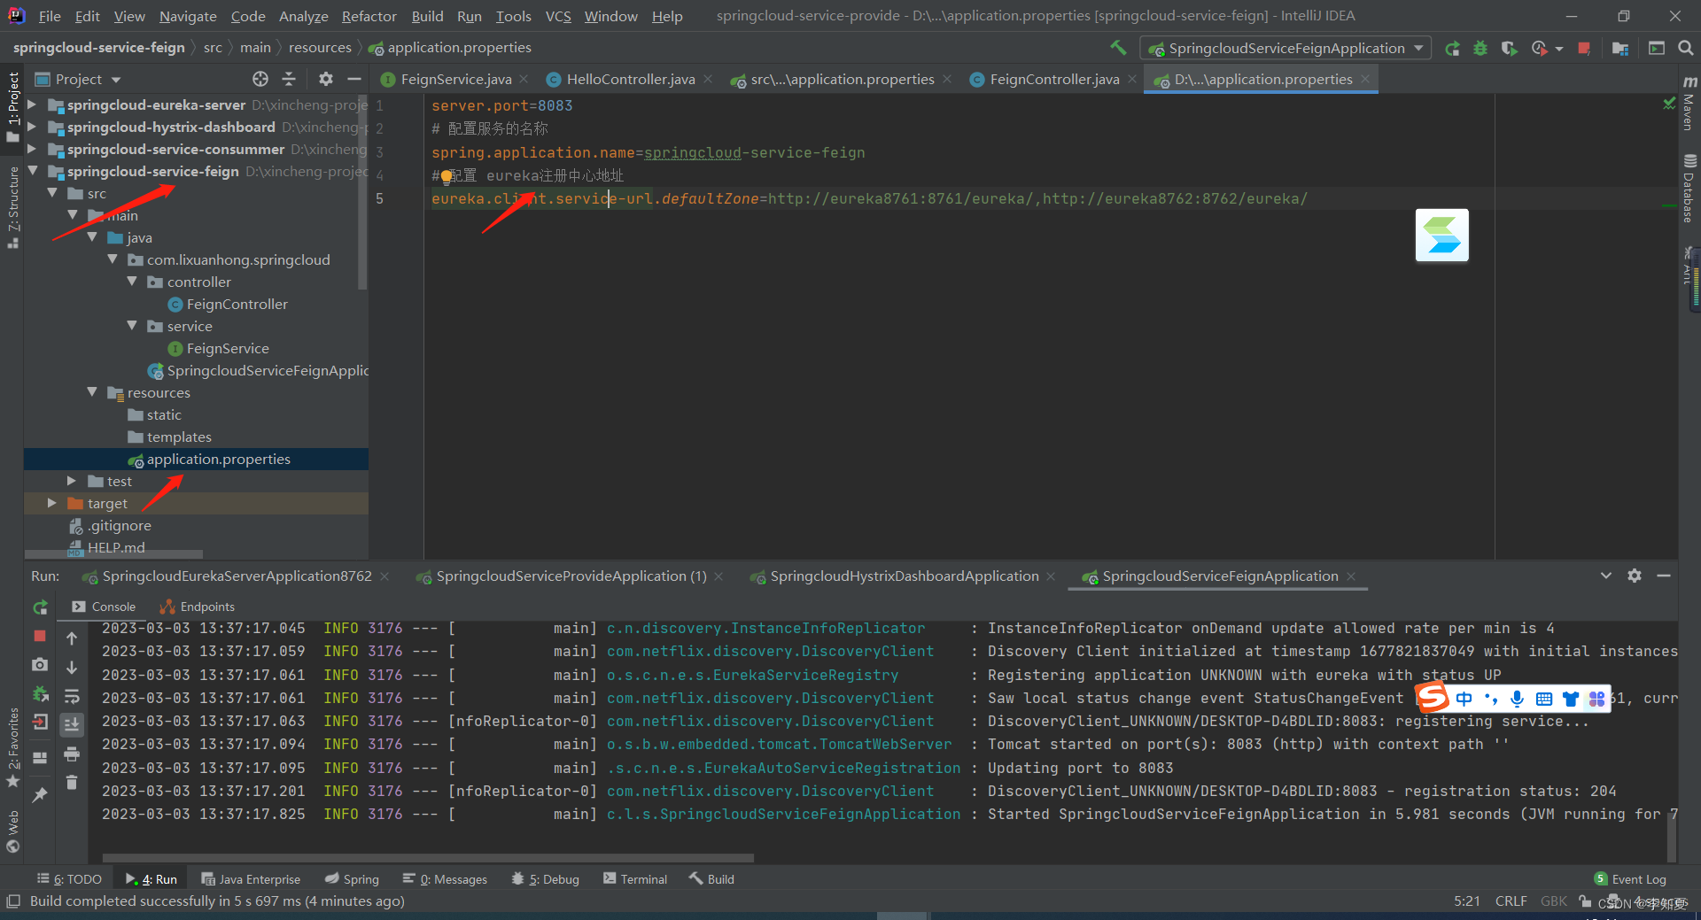Expand the springcloud-eureka-server module
The height and width of the screenshot is (920, 1701).
33,105
